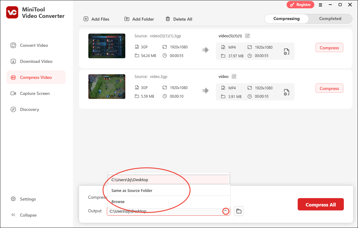Click Delete All button

179,19
